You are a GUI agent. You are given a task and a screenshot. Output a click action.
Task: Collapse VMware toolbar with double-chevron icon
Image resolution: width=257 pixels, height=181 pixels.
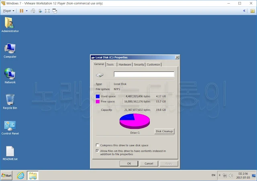pos(244,11)
